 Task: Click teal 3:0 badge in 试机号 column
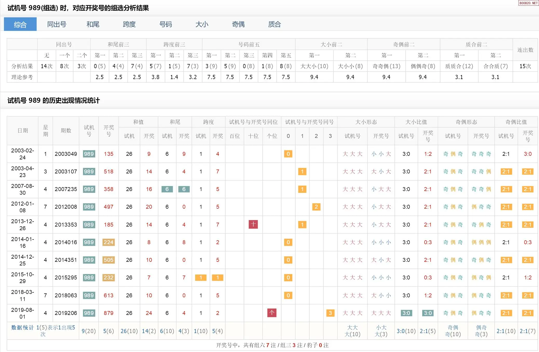pos(406,313)
